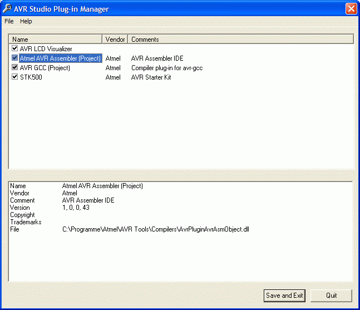Select the STK500 entry name
Image resolution: width=360 pixels, height=310 pixels.
(31, 77)
